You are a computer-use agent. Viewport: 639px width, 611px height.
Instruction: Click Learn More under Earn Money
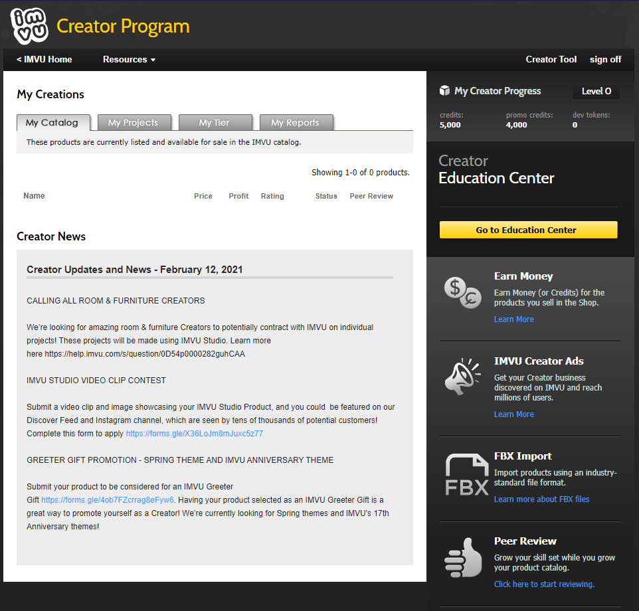tap(513, 319)
